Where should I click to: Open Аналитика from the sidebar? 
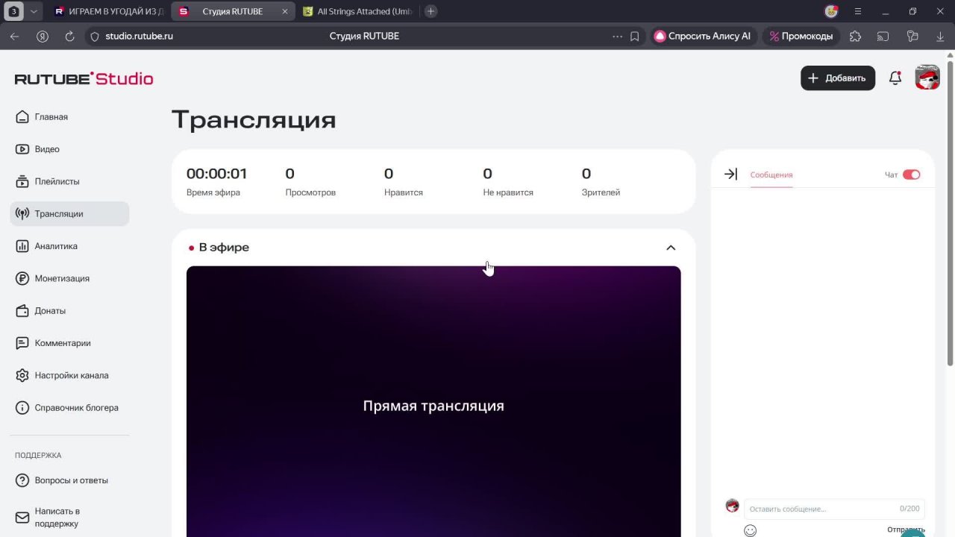click(x=56, y=246)
